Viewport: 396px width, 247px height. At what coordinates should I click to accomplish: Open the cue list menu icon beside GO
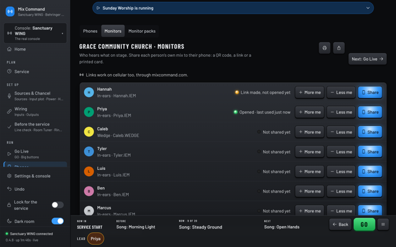pyautogui.click(x=383, y=224)
